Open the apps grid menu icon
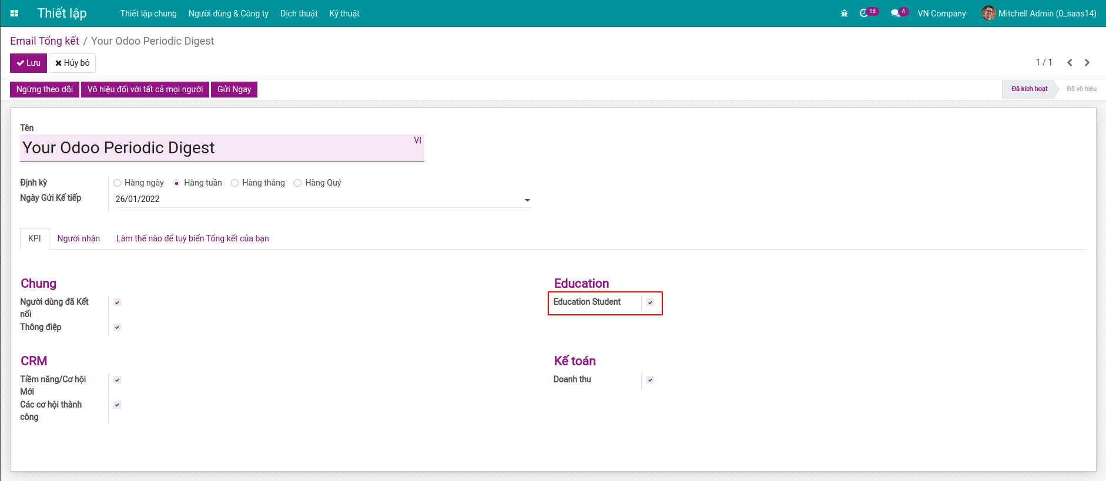The width and height of the screenshot is (1106, 481). [14, 13]
